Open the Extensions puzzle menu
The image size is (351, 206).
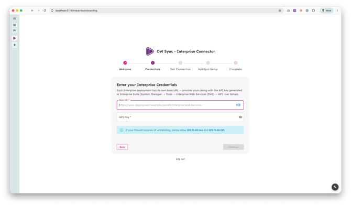click(313, 10)
